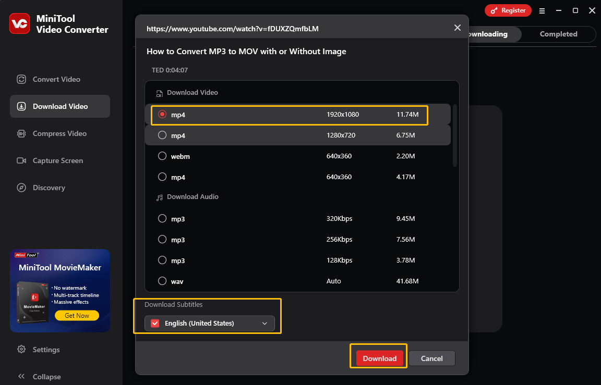Close the download options dialog

(457, 28)
